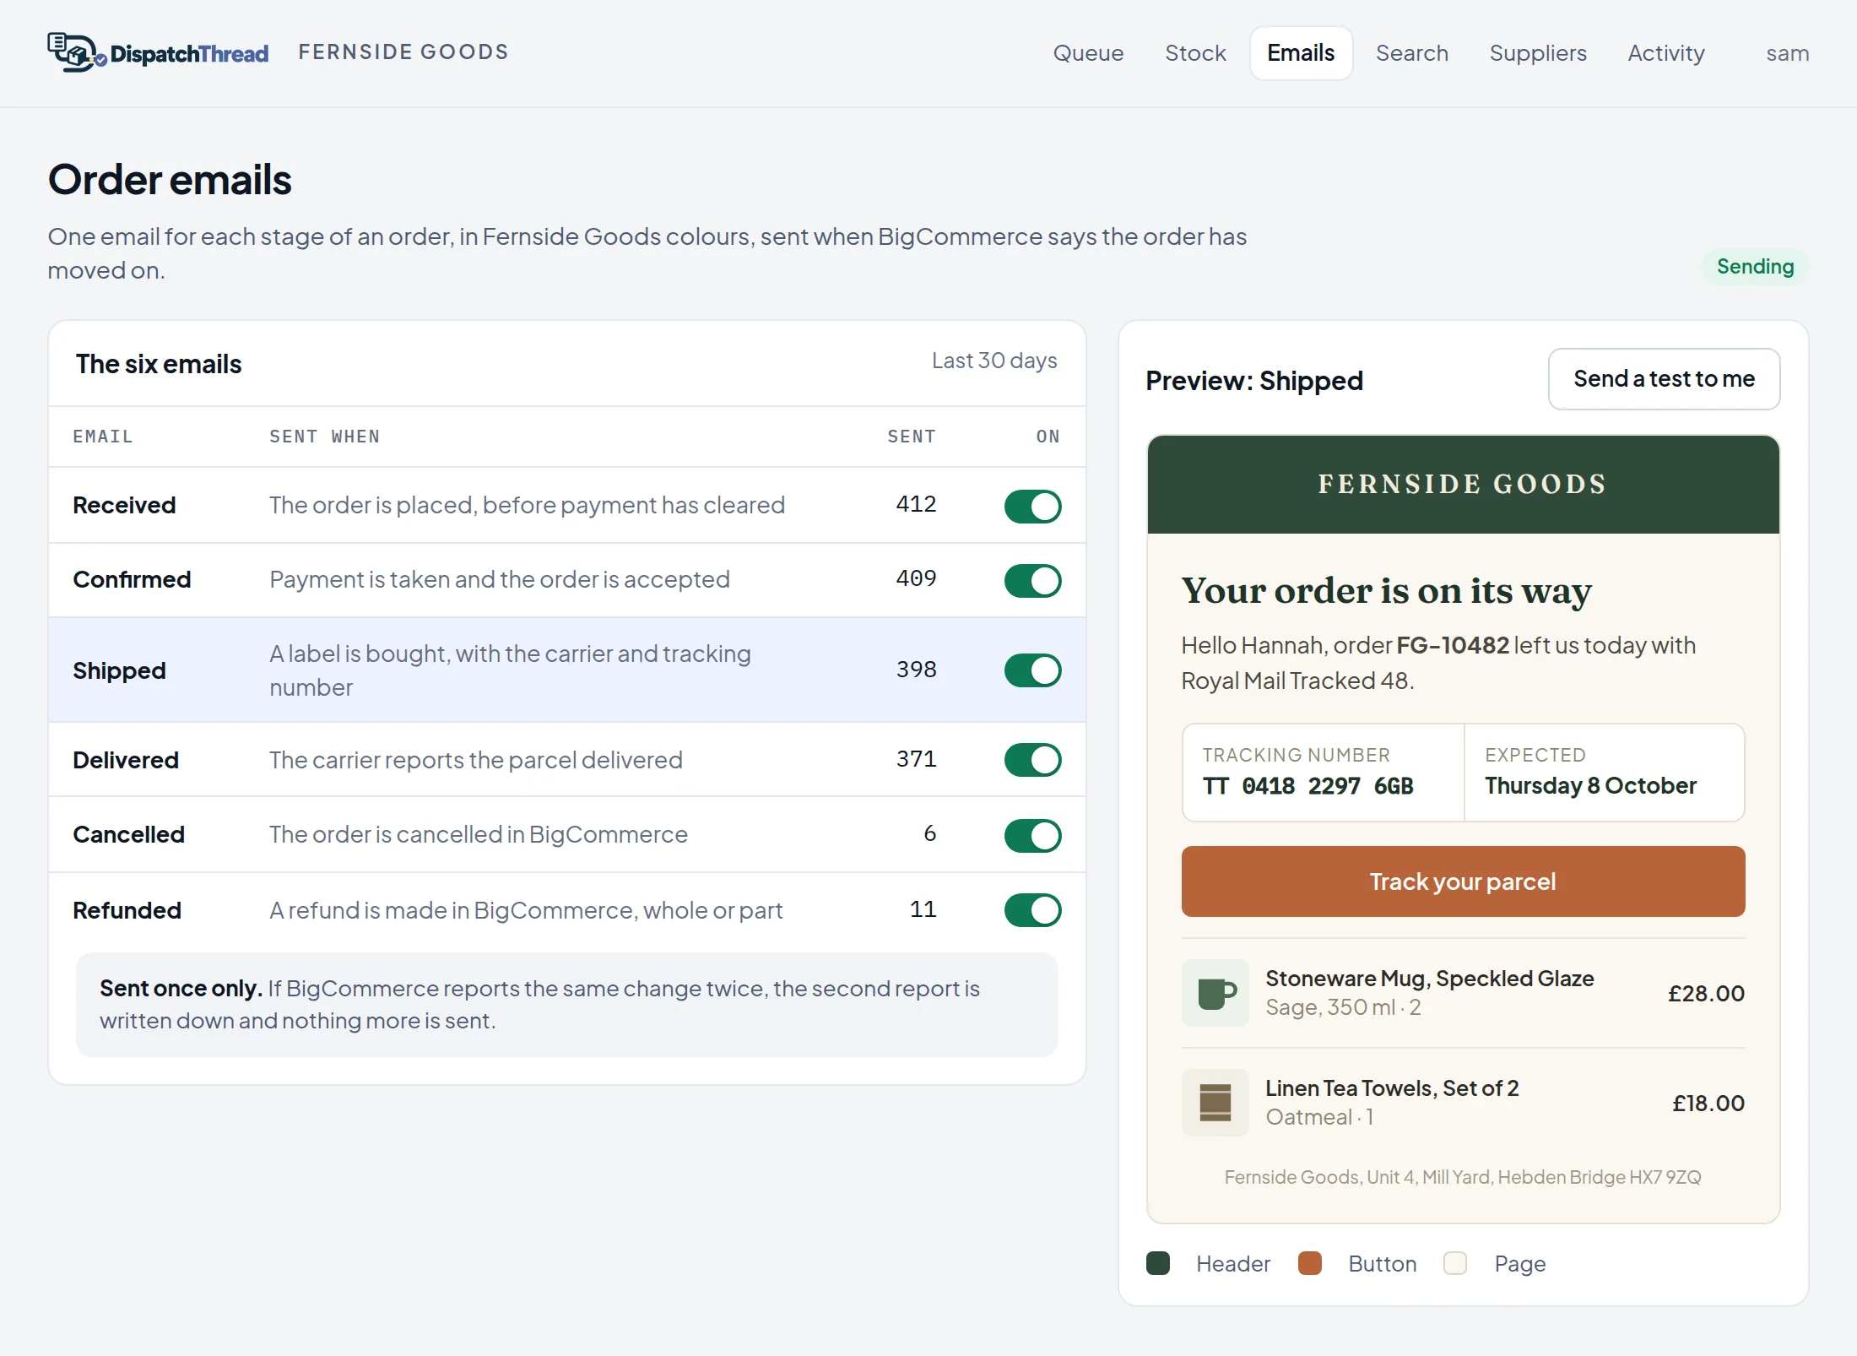The height and width of the screenshot is (1356, 1857).
Task: Toggle the Confirmed email switch
Action: 1032,580
